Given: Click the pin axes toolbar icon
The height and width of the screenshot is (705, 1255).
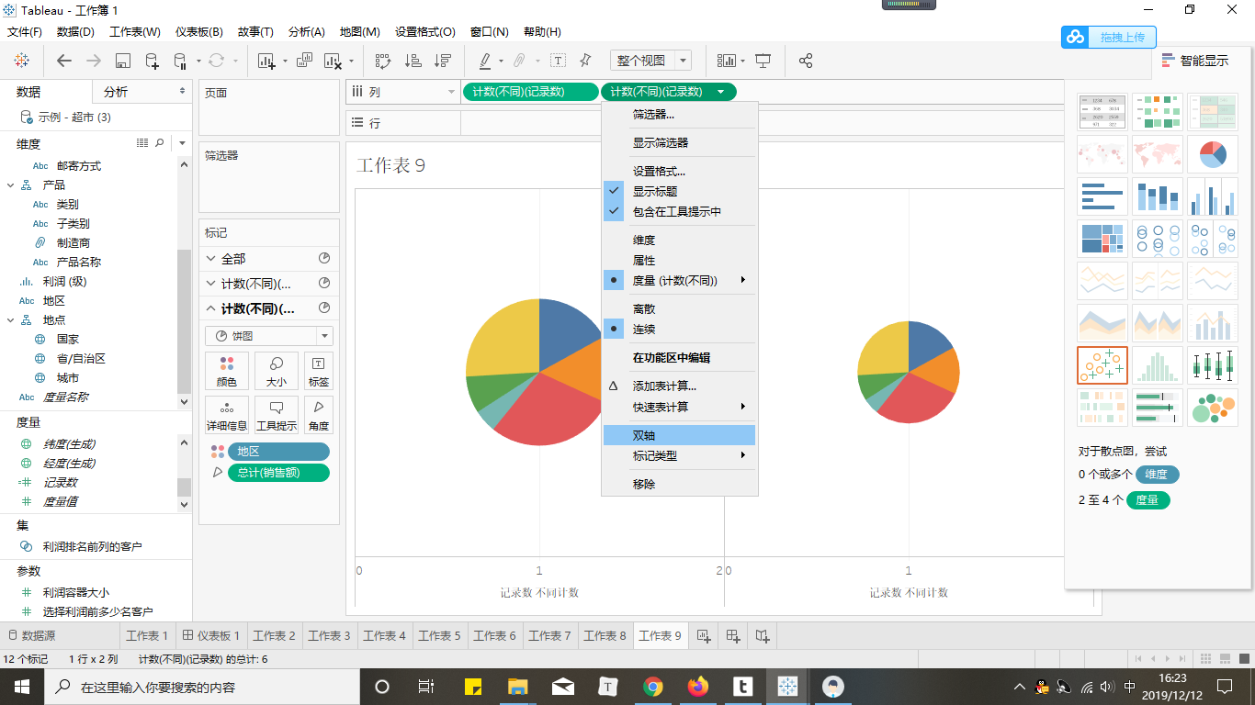Looking at the screenshot, I should point(585,61).
